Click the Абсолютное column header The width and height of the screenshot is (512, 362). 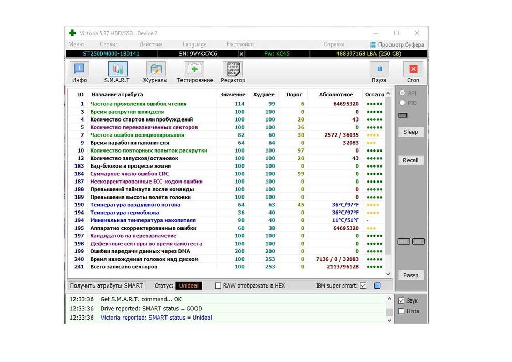(336, 94)
